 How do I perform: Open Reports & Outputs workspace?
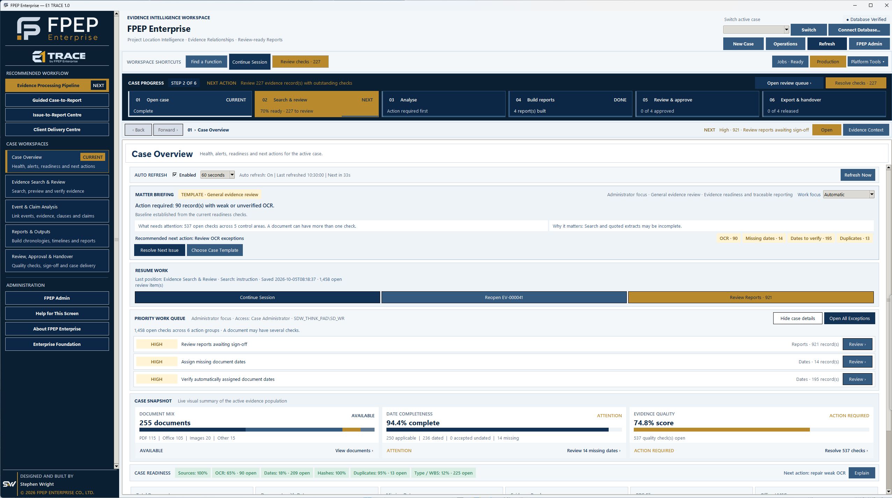[57, 236]
